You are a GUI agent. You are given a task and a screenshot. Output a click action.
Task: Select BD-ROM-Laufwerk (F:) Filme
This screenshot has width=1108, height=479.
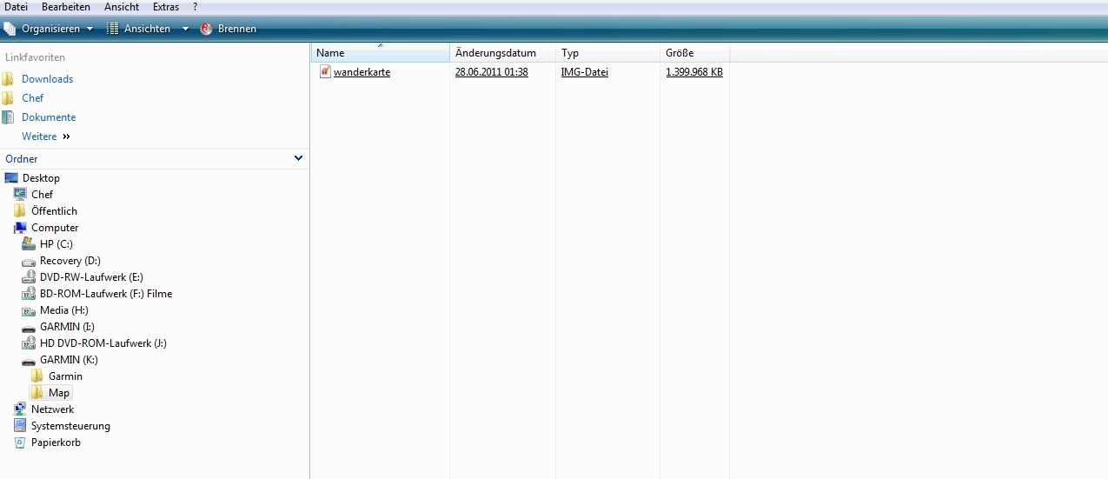[x=106, y=294]
